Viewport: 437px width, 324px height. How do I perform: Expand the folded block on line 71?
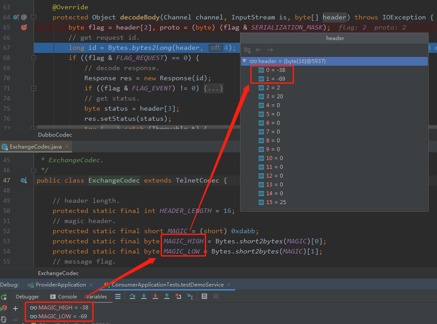[34, 88]
